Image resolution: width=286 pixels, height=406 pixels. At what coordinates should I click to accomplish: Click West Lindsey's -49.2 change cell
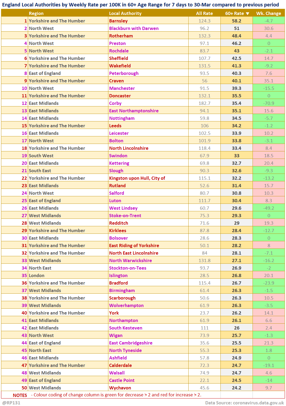point(269,208)
